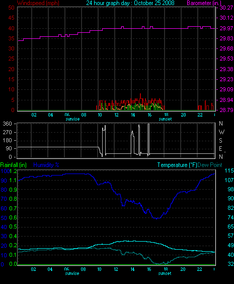Viewport: 234px width, 284px height.
Task: Click the 30.27 barometer scale value
Action: (x=226, y=8)
